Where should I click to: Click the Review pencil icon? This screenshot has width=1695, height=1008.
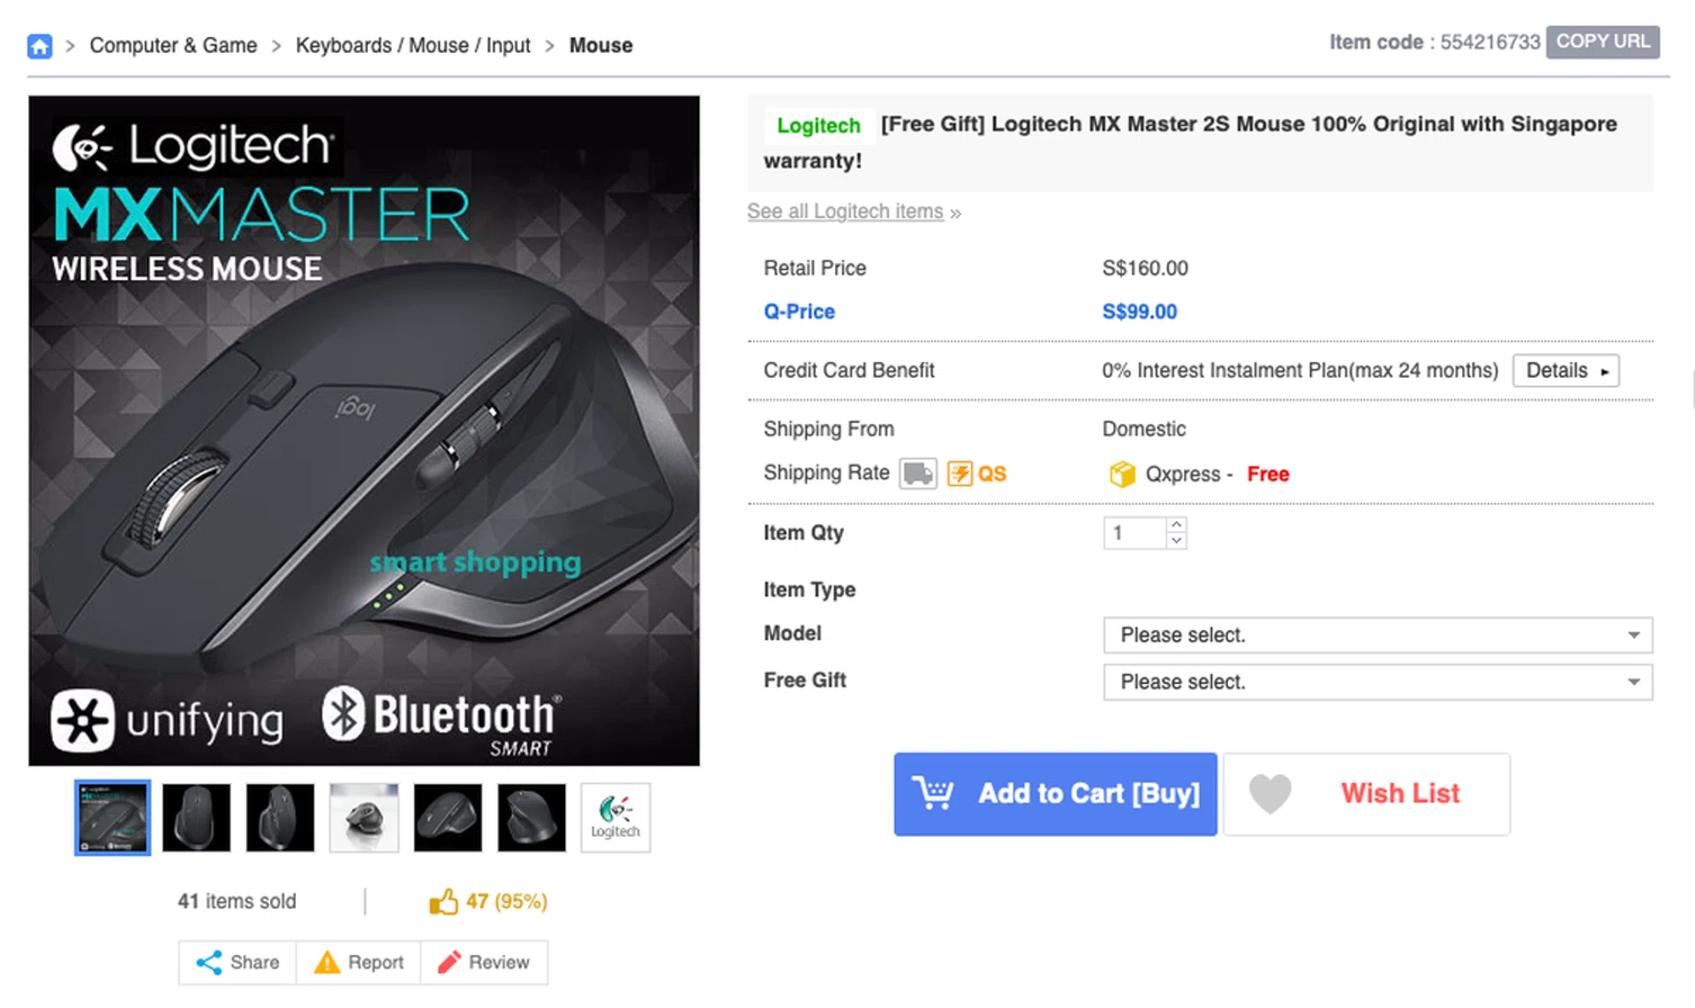pos(449,962)
